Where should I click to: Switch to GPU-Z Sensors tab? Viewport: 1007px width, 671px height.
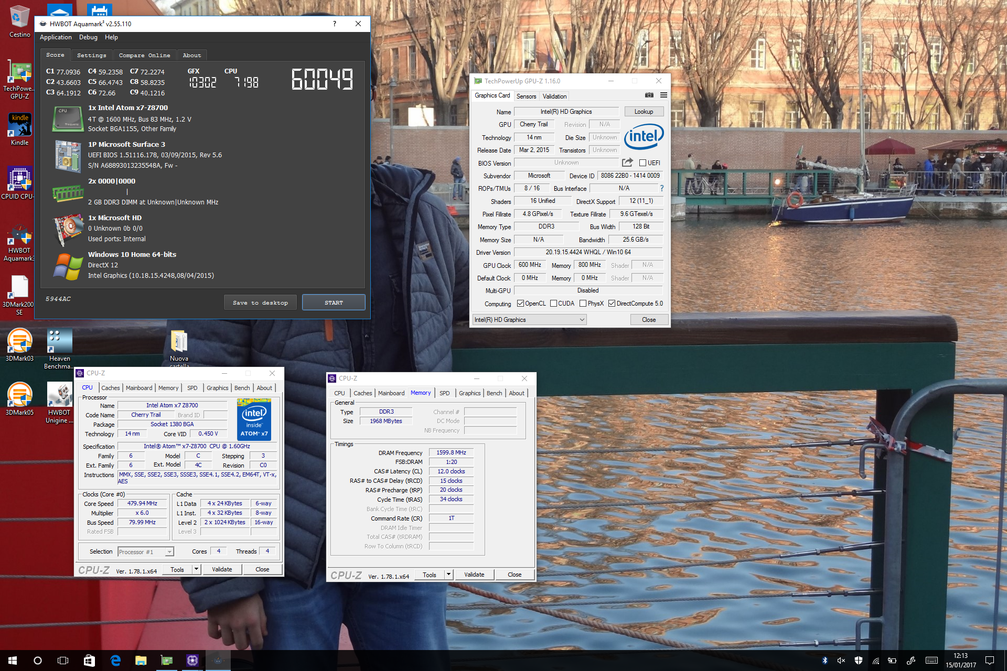[526, 96]
